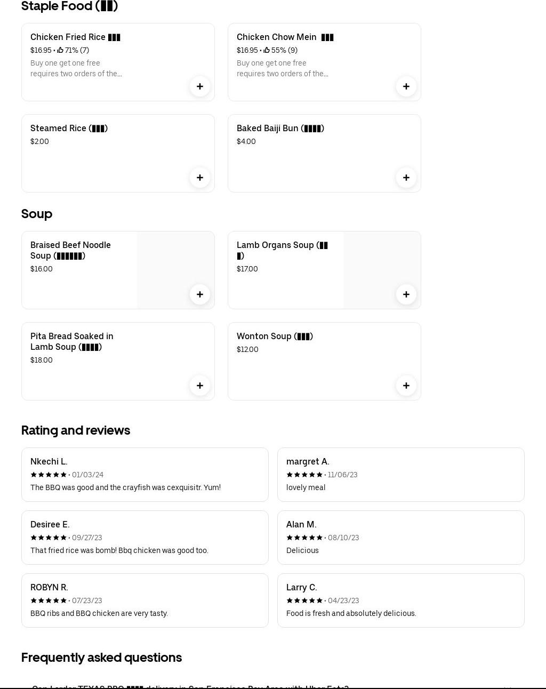Click Chicken Fried Rice 71% thumbs-up rating
546x689 pixels.
coord(73,50)
